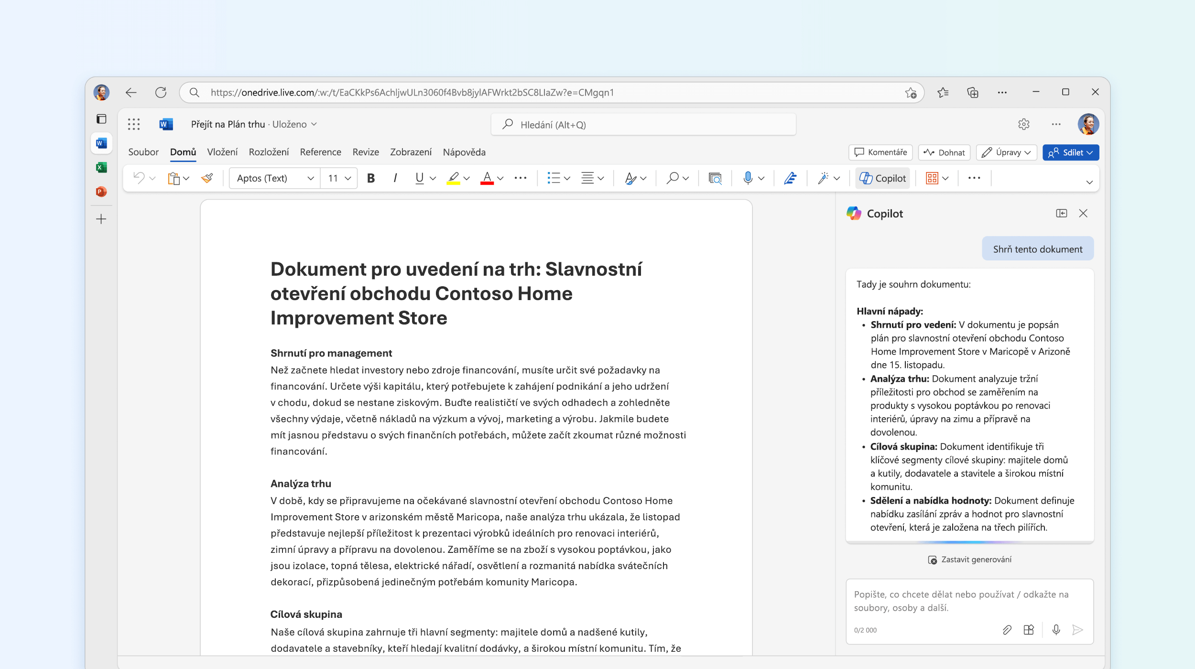Click the Komentáře button
The width and height of the screenshot is (1195, 669).
click(880, 152)
